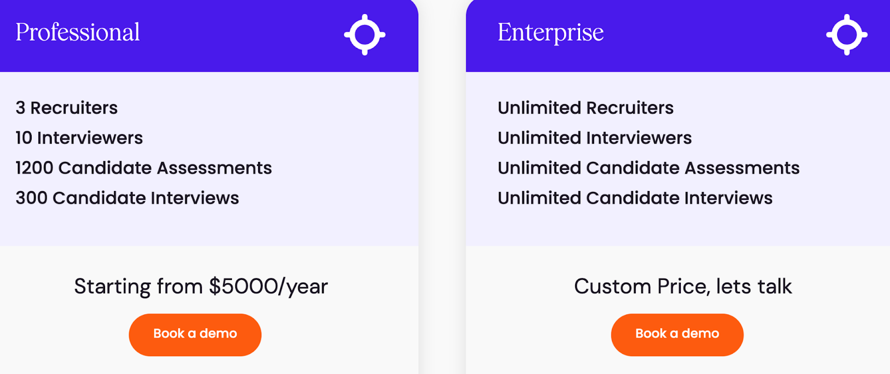Click the 10 Interviewers feature line

79,138
